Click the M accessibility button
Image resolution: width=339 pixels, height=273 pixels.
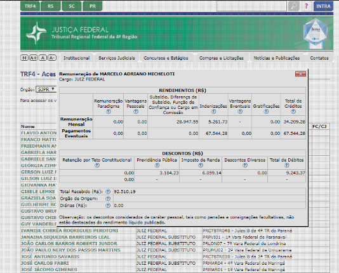tap(24, 58)
